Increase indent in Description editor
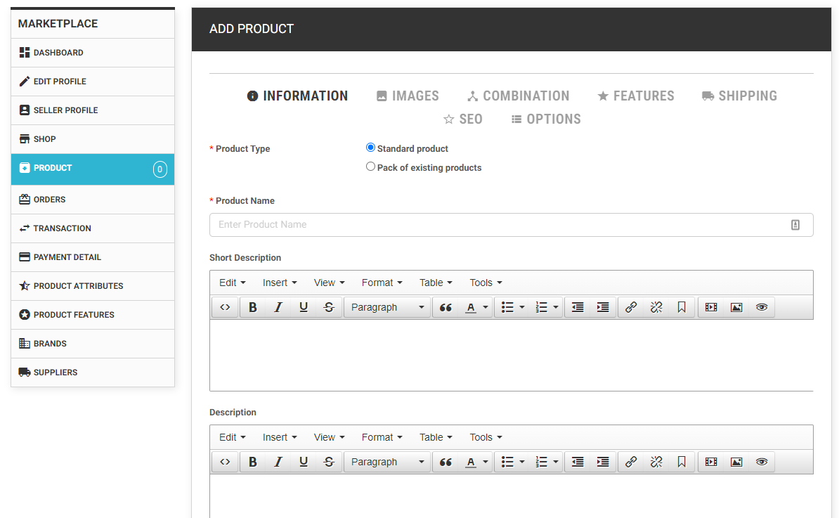Screen dimensions: 839x518 point(602,462)
